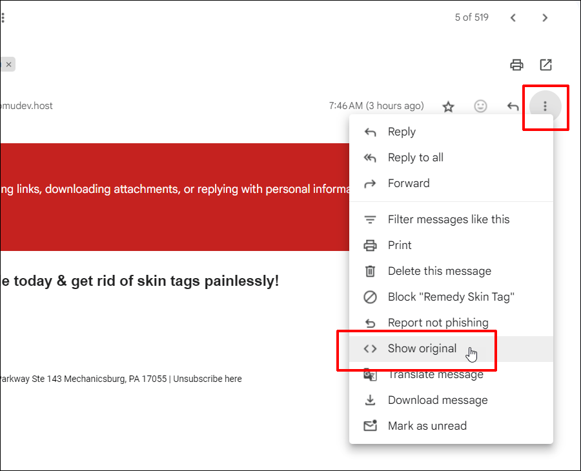This screenshot has height=471, width=581.
Task: Select Show original from the menu
Action: tap(421, 348)
